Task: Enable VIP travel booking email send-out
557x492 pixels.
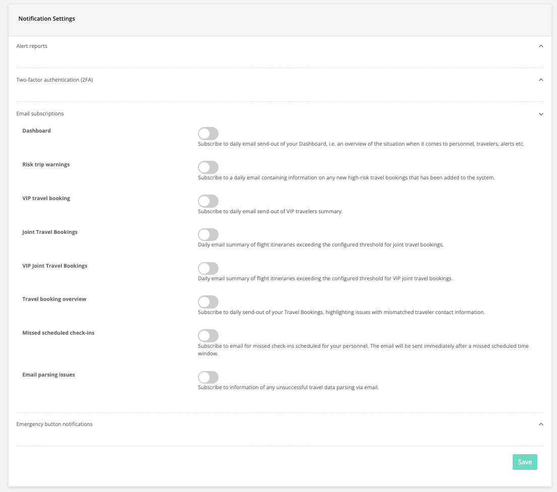Action: point(208,201)
